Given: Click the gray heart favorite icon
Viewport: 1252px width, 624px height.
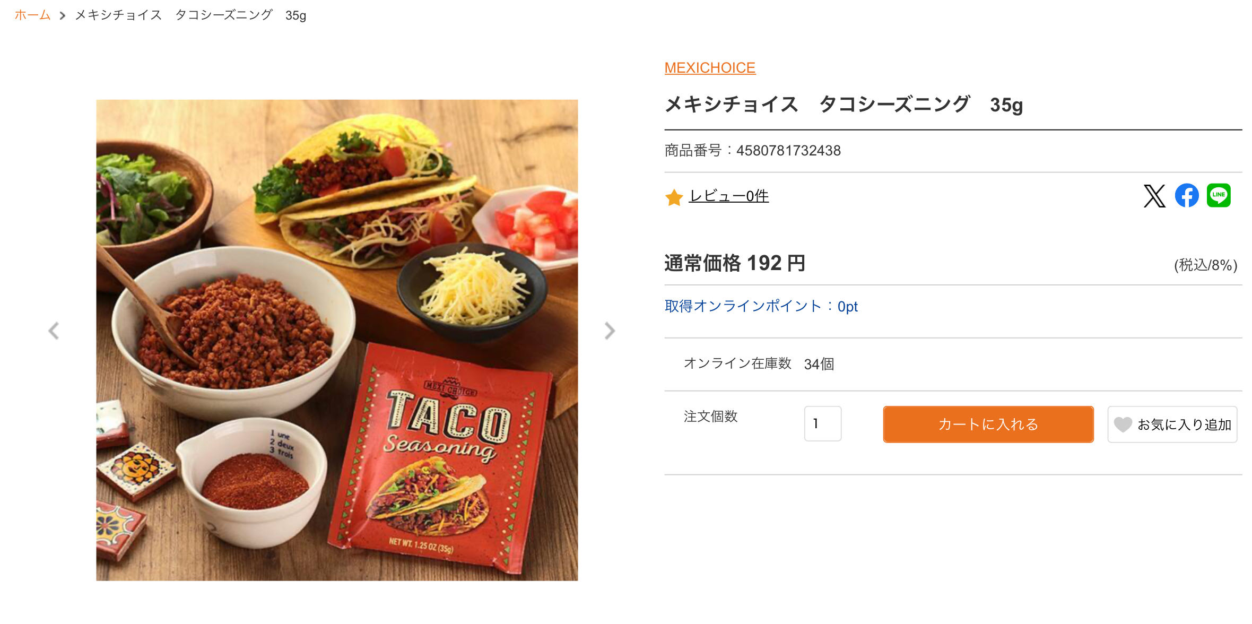Looking at the screenshot, I should coord(1123,424).
